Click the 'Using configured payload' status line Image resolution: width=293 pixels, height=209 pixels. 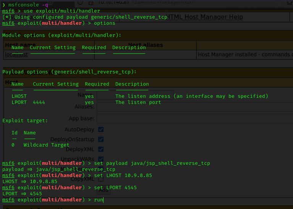point(85,17)
